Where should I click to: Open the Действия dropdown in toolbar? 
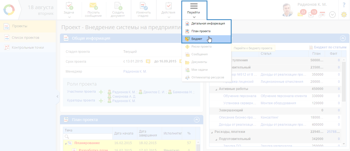[x=169, y=17]
